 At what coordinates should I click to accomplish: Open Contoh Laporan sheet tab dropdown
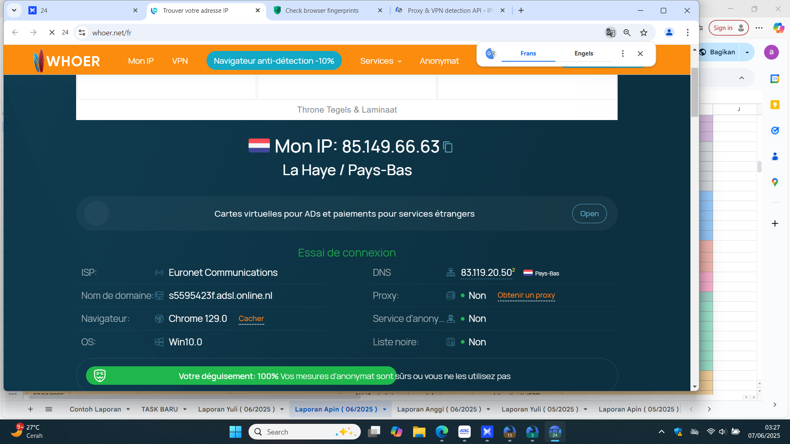128,409
